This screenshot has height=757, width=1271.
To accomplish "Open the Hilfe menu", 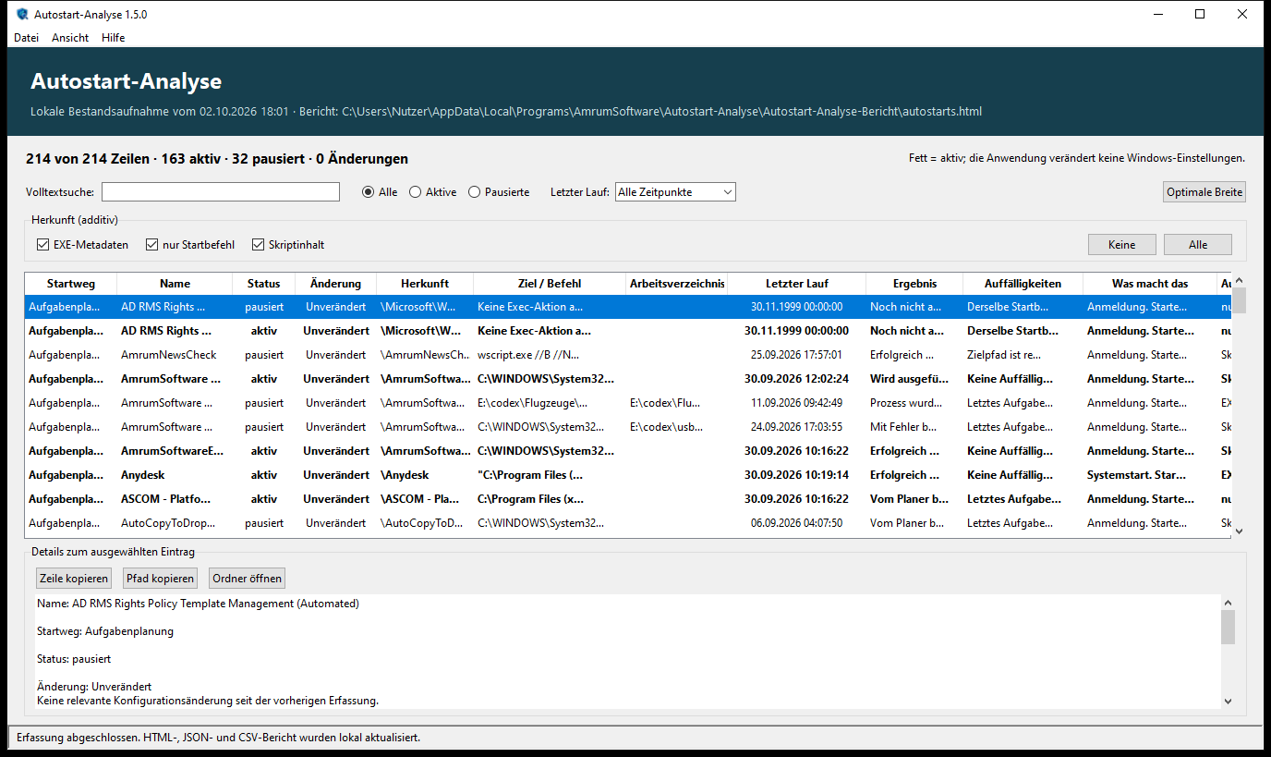I will click(113, 38).
